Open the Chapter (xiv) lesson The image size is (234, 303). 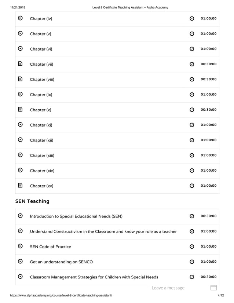42,171
